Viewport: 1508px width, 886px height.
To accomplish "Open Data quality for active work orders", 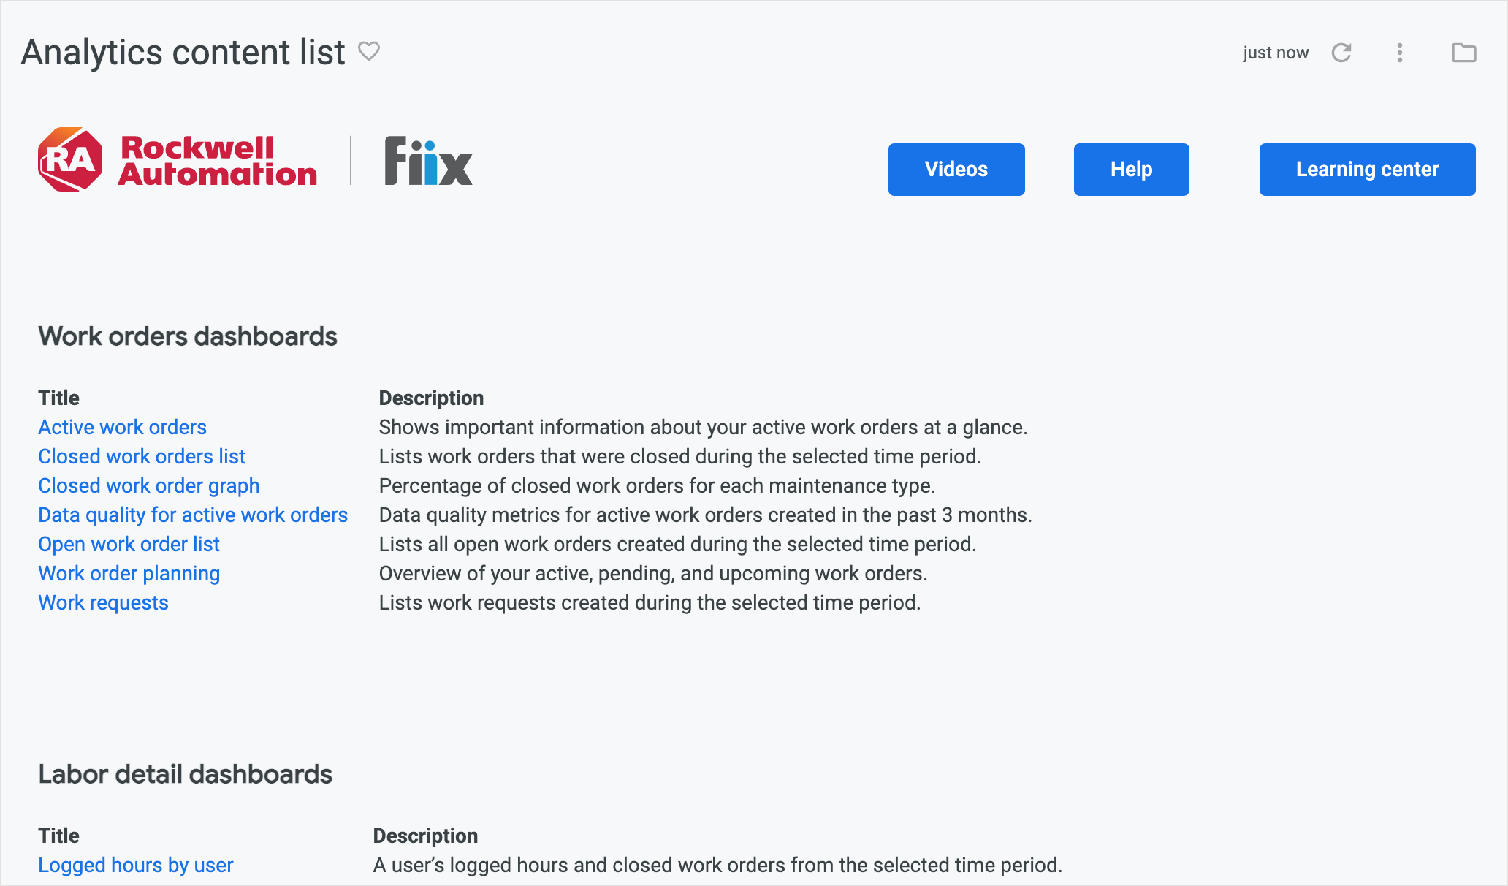I will (193, 515).
